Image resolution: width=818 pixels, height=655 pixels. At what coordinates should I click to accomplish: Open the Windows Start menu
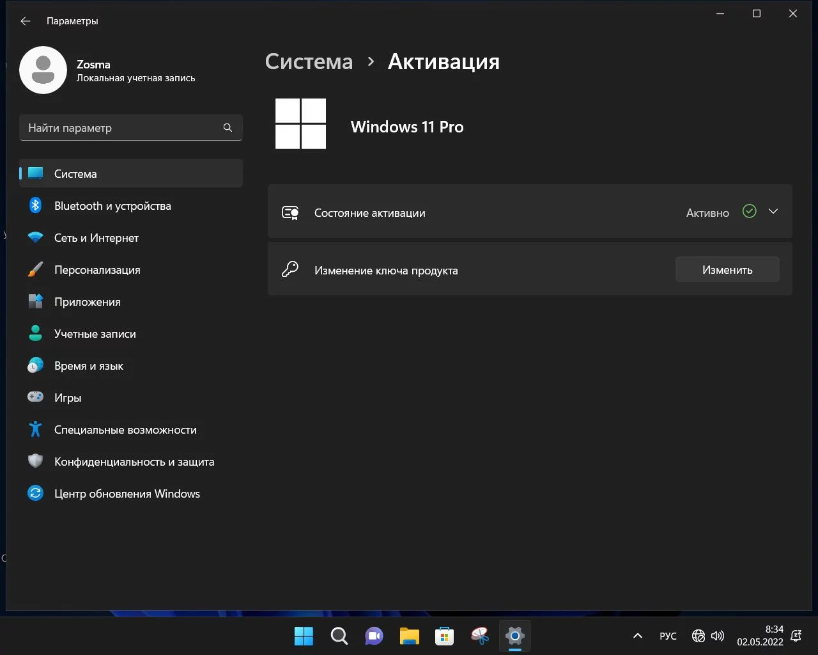click(304, 636)
